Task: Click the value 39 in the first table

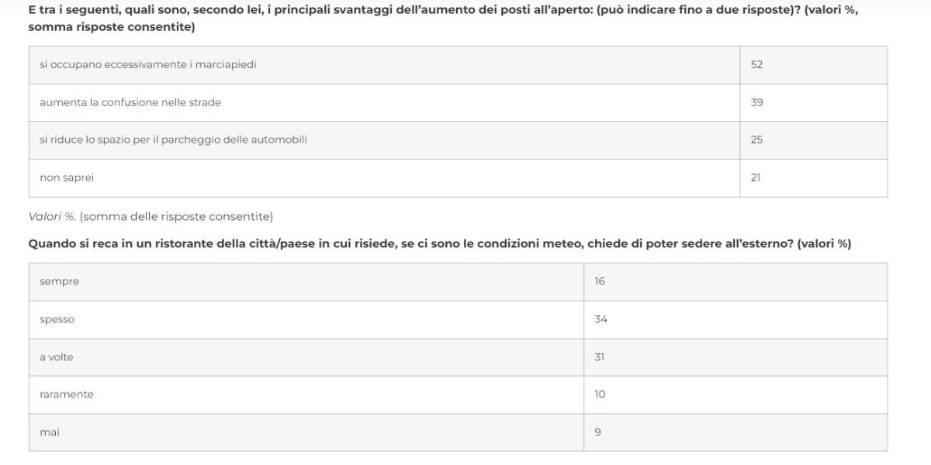Action: tap(756, 102)
